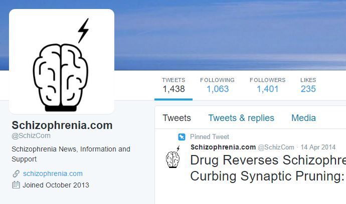Image resolution: width=346 pixels, height=204 pixels.
Task: Click the @SchizCom handle in pinned tweet
Action: tap(276, 147)
